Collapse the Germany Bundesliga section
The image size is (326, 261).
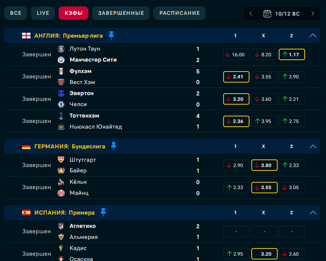click(313, 146)
